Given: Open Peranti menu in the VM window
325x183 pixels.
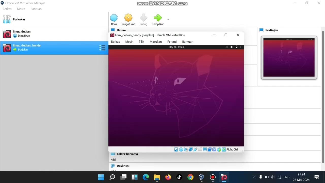Looking at the screenshot, I should pyautogui.click(x=172, y=42).
